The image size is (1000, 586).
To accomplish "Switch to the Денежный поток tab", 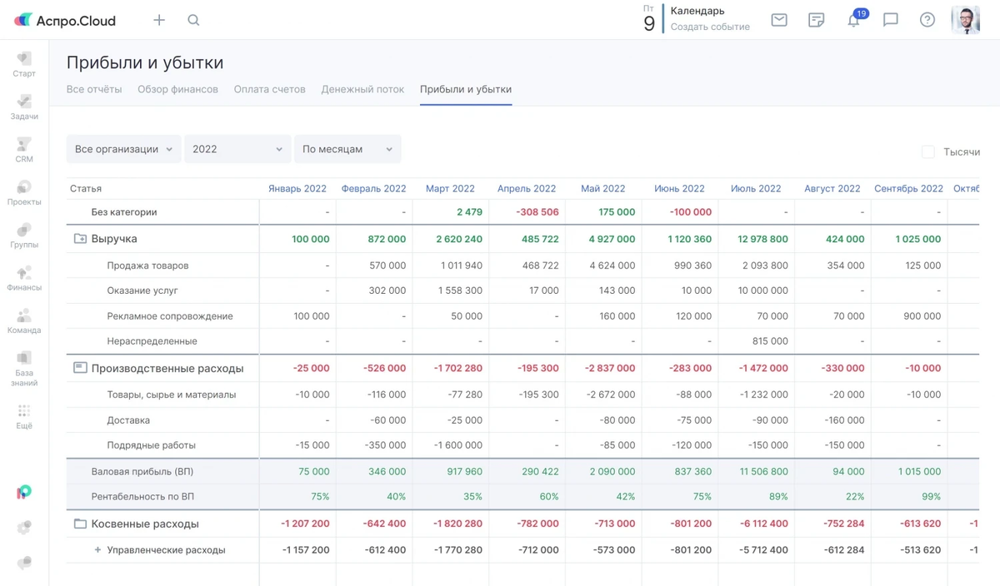I will click(x=362, y=89).
